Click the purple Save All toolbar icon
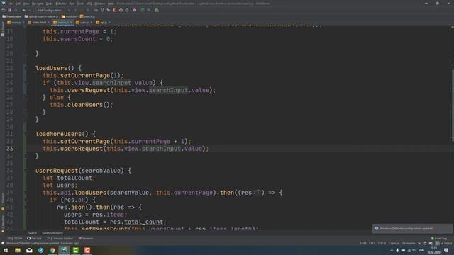Screen dimensions: 454x255 (x=9, y=10)
